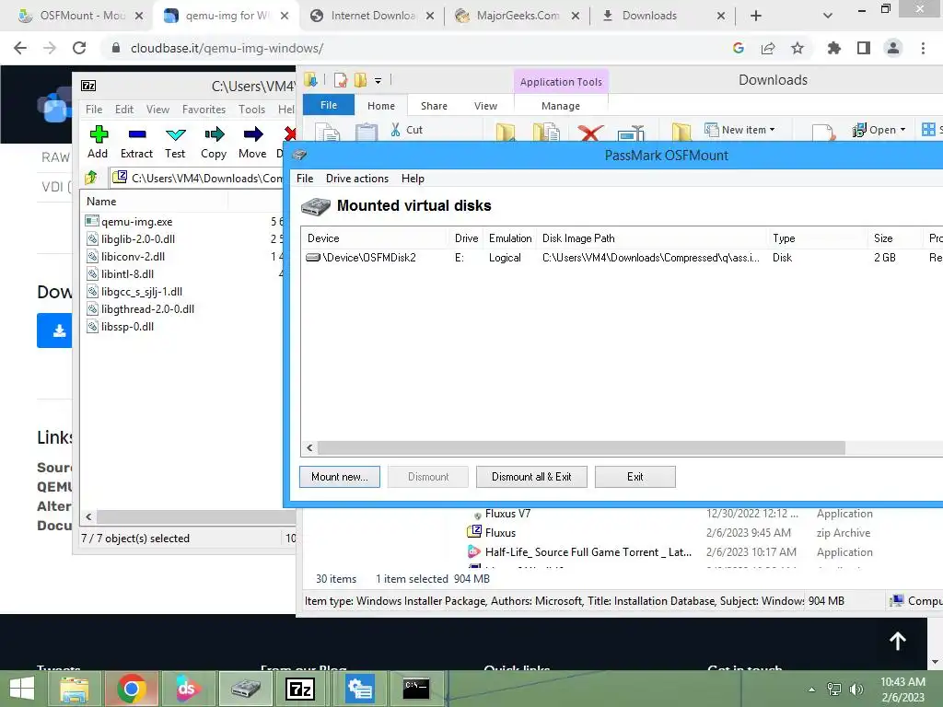943x707 pixels.
Task: Click the Copy icon in 7-Zip toolbar
Action: (x=214, y=134)
